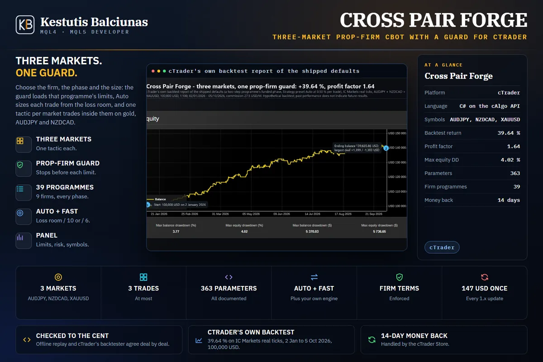Image resolution: width=543 pixels, height=362 pixels.
Task: Click the 39 Programmes list icon
Action: coord(20,189)
